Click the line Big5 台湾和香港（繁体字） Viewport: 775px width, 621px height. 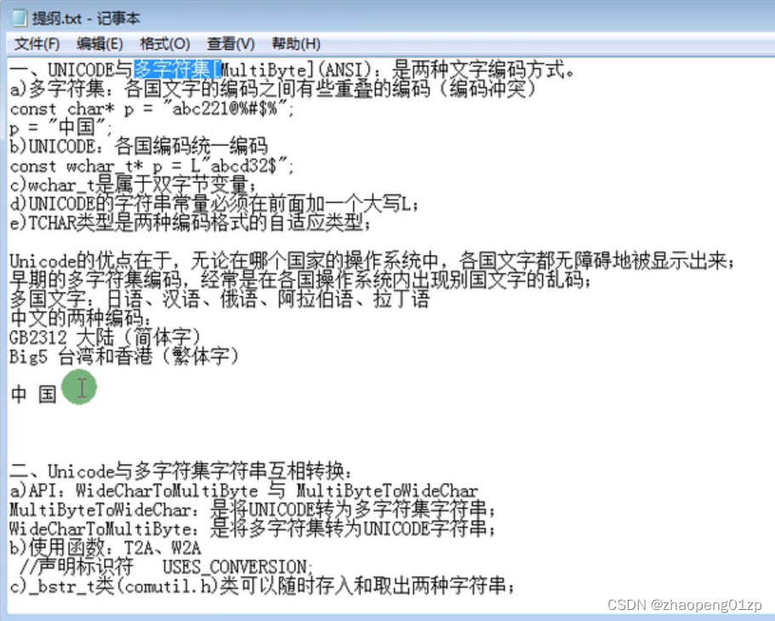(123, 356)
